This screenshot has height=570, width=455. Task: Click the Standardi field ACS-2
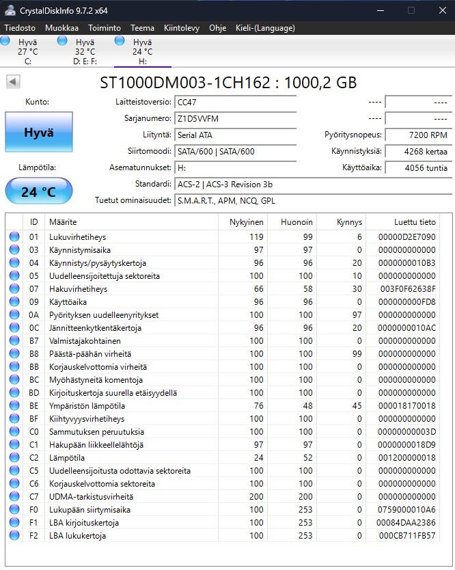[x=313, y=185]
